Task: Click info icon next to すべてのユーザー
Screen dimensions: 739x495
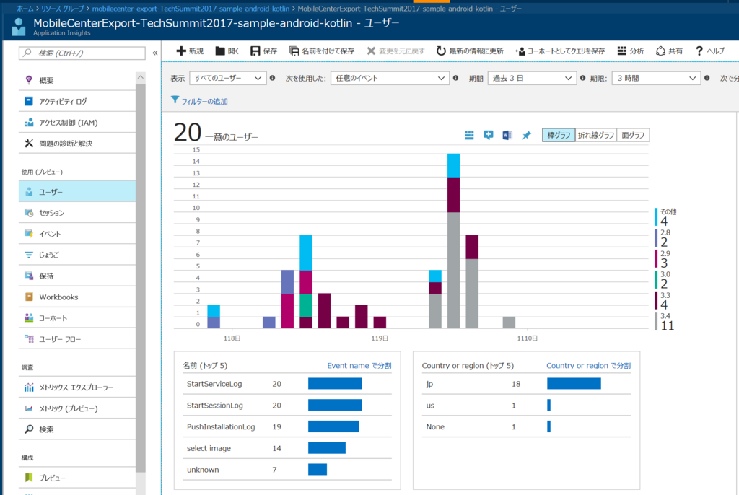Action: [272, 78]
